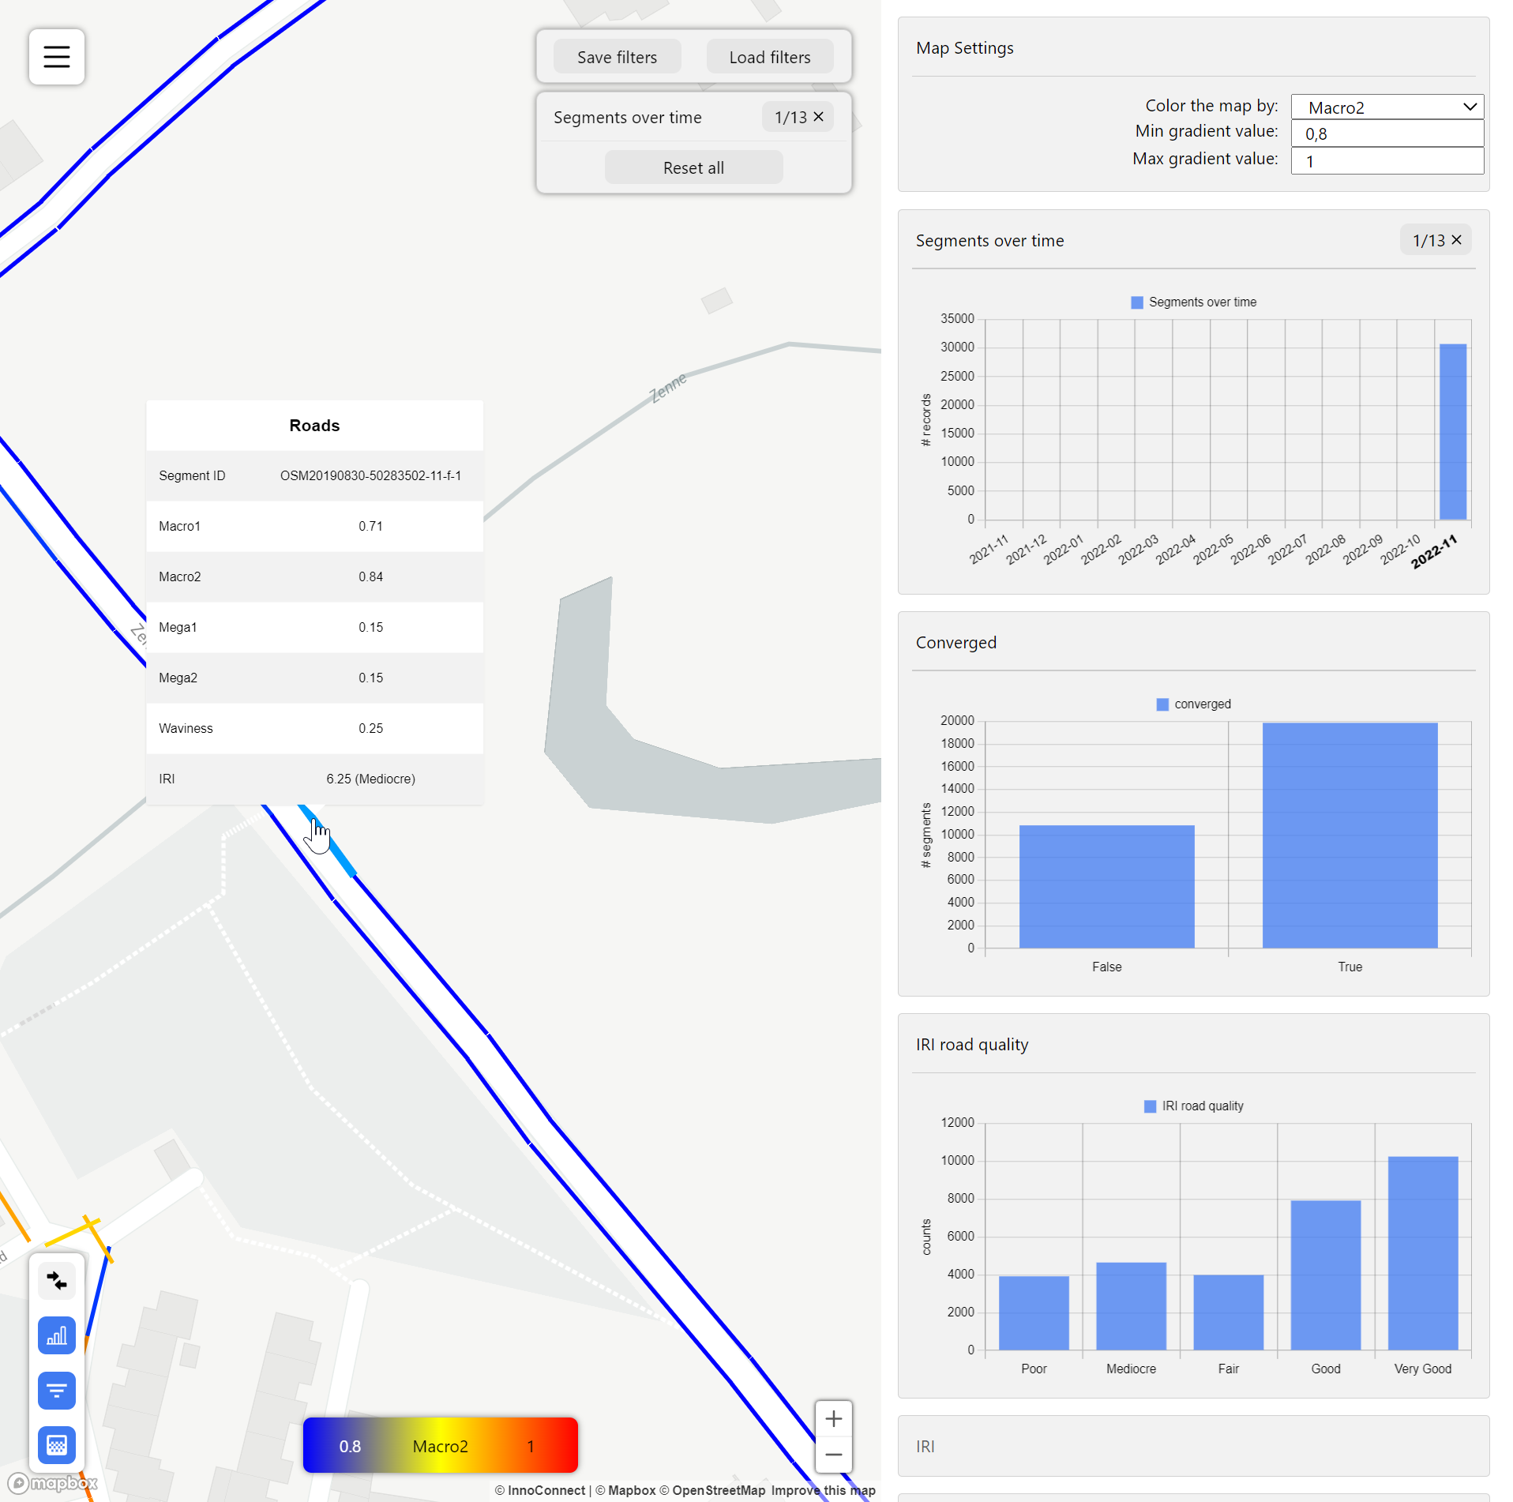Toggle the 'Segments over time' chart legend

pyautogui.click(x=1193, y=302)
